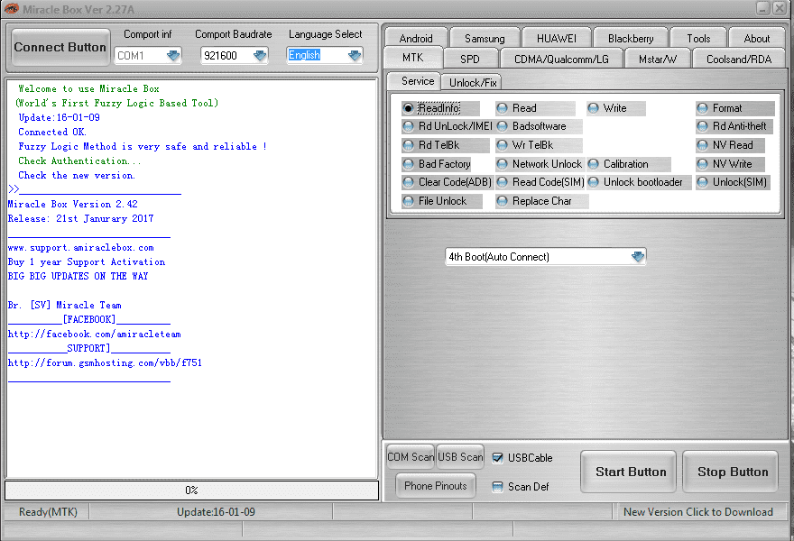Open the Mstar/W tab
The height and width of the screenshot is (541, 794).
point(657,60)
